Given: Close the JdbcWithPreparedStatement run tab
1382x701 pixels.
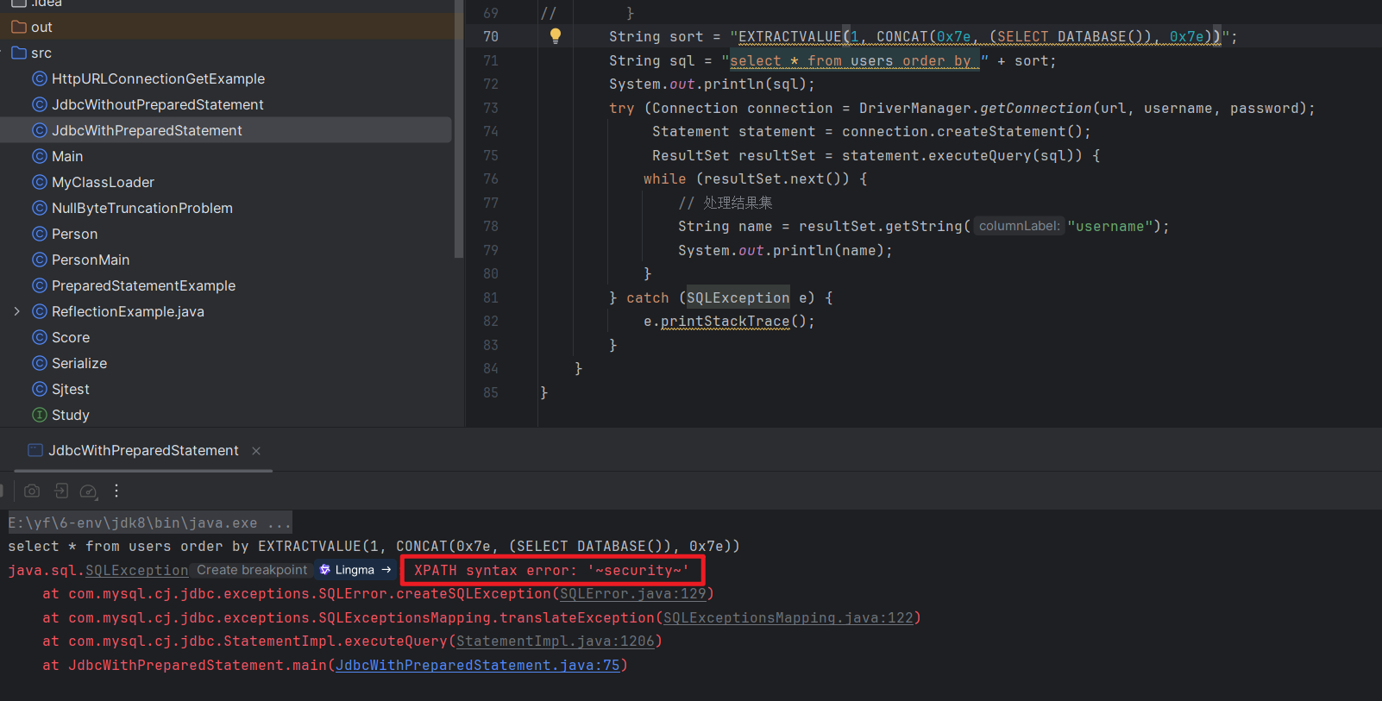Looking at the screenshot, I should 256,451.
